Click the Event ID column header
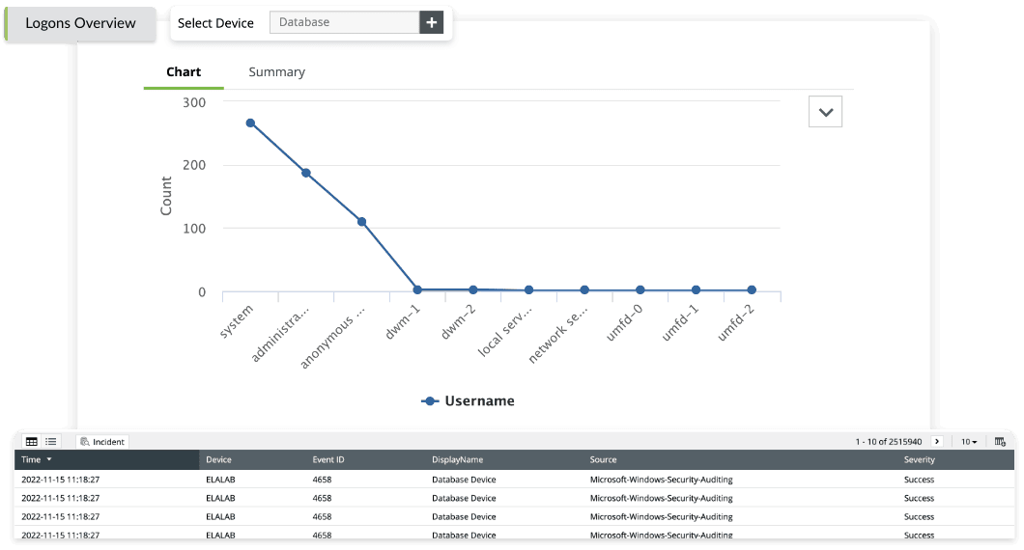 point(328,460)
